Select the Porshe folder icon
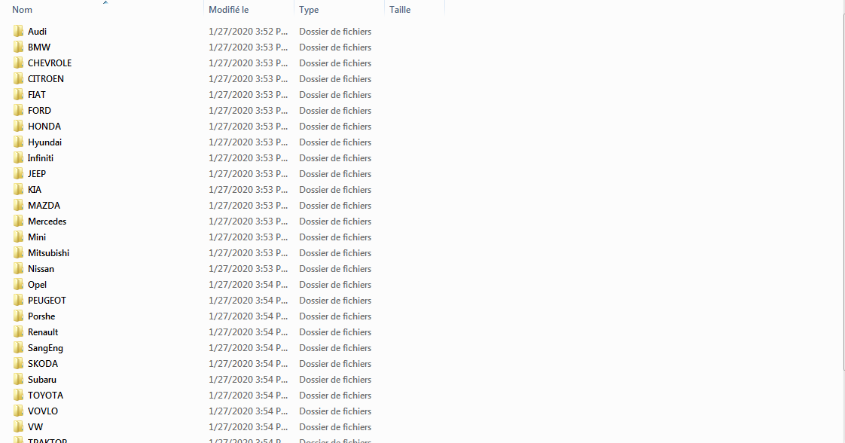845x443 pixels. 18,316
